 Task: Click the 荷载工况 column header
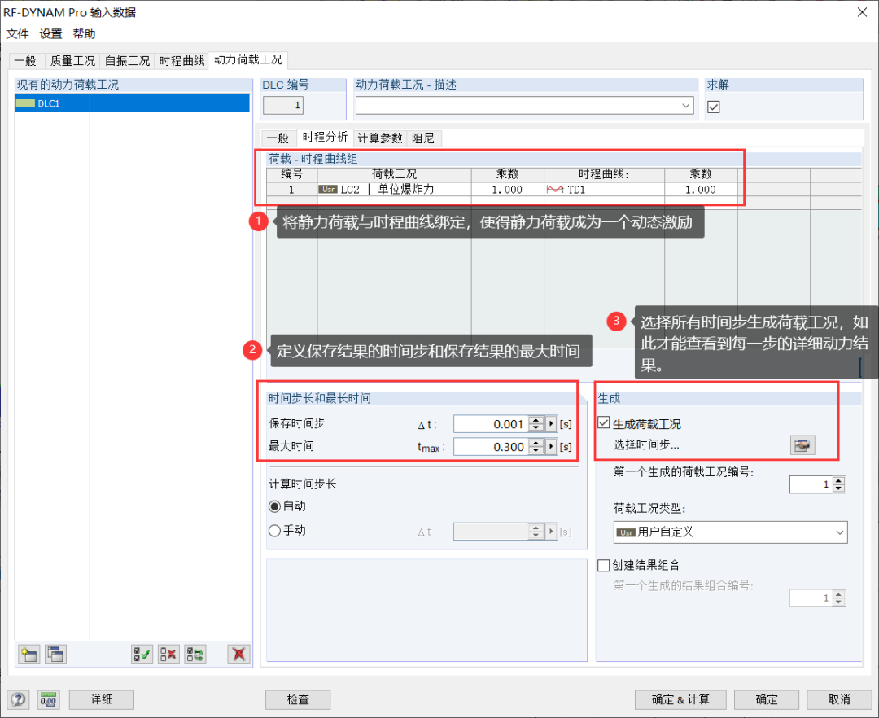(x=394, y=174)
